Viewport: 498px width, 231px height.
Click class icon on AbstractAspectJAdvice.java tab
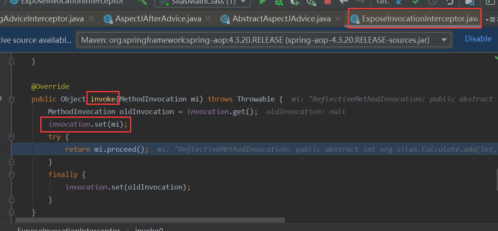[x=225, y=19]
